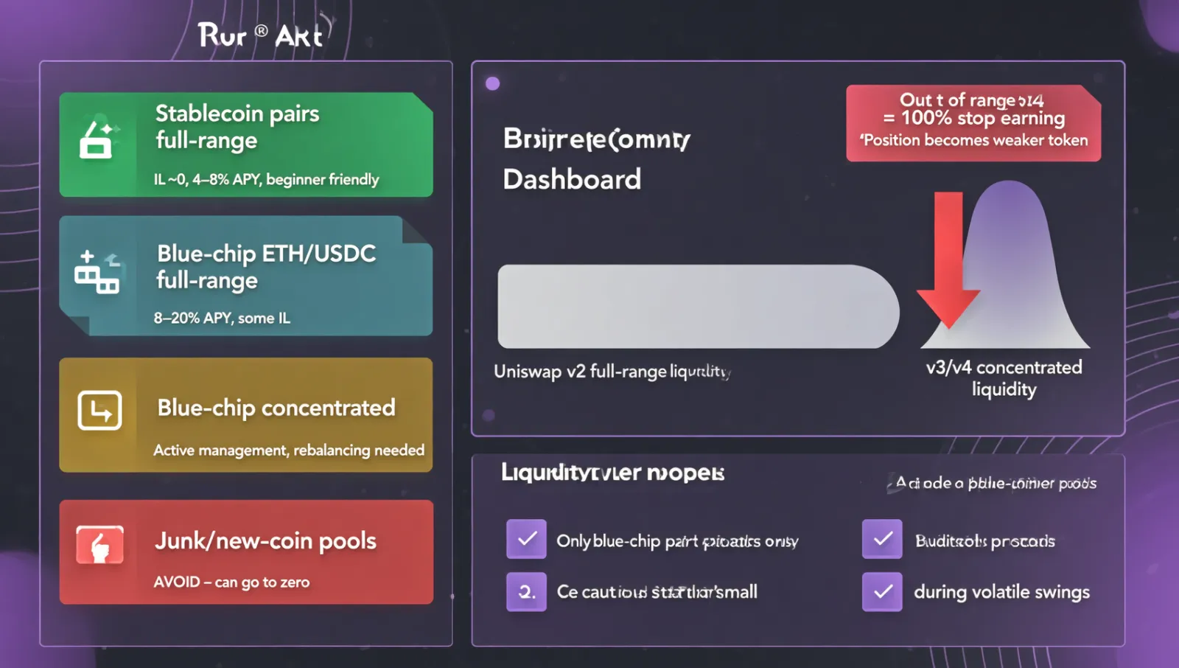Click the red downward arrow
This screenshot has width=1179, height=668.
(x=948, y=260)
